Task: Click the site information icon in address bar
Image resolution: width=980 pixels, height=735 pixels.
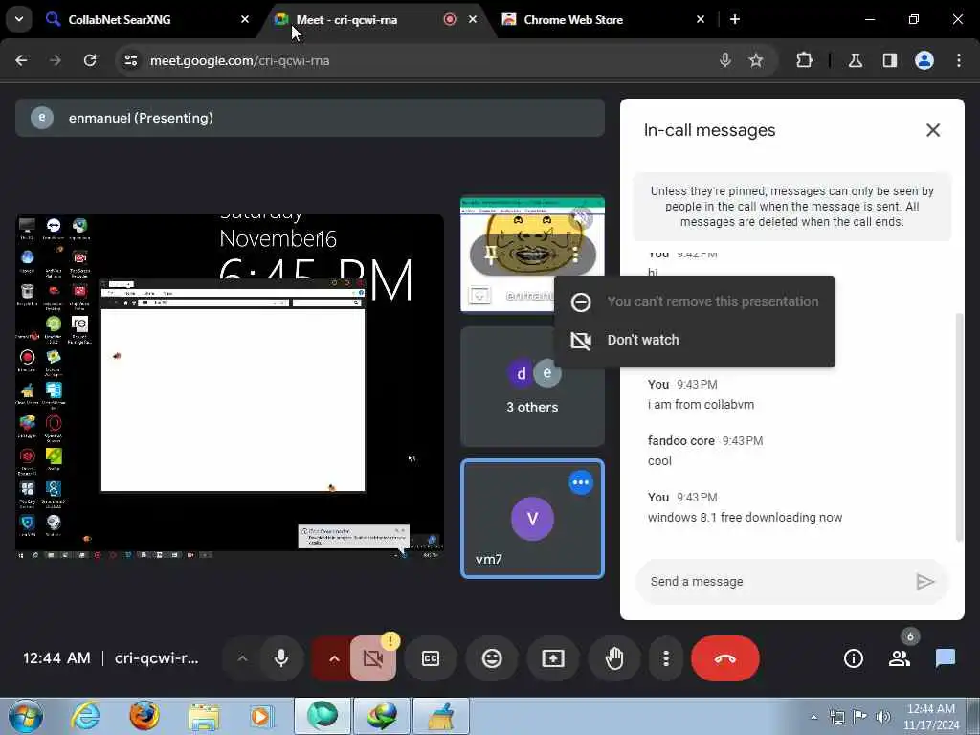Action: tap(130, 60)
